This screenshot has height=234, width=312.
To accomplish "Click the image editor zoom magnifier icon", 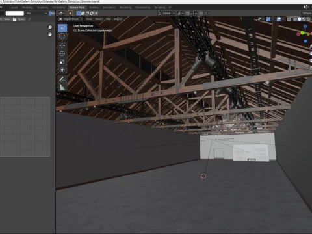I will click(50, 27).
